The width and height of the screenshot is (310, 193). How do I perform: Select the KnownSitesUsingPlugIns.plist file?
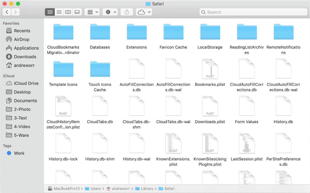pos(210,143)
